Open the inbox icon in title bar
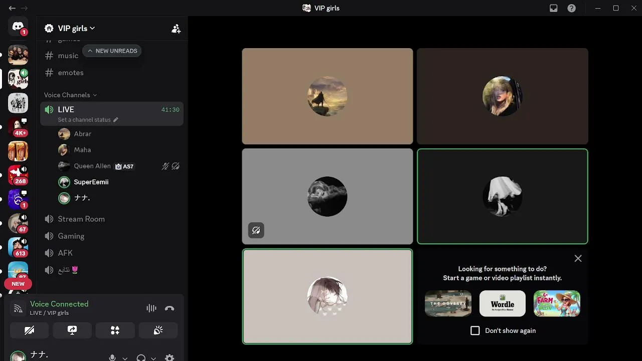Viewport: 642px width, 361px height. [554, 8]
